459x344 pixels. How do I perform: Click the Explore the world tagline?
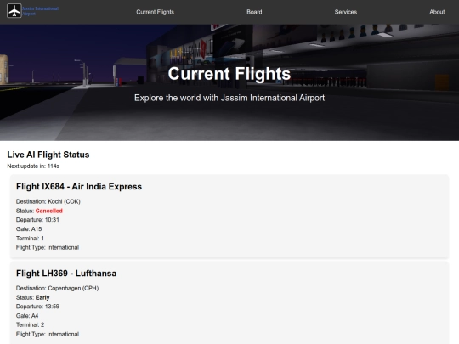229,98
